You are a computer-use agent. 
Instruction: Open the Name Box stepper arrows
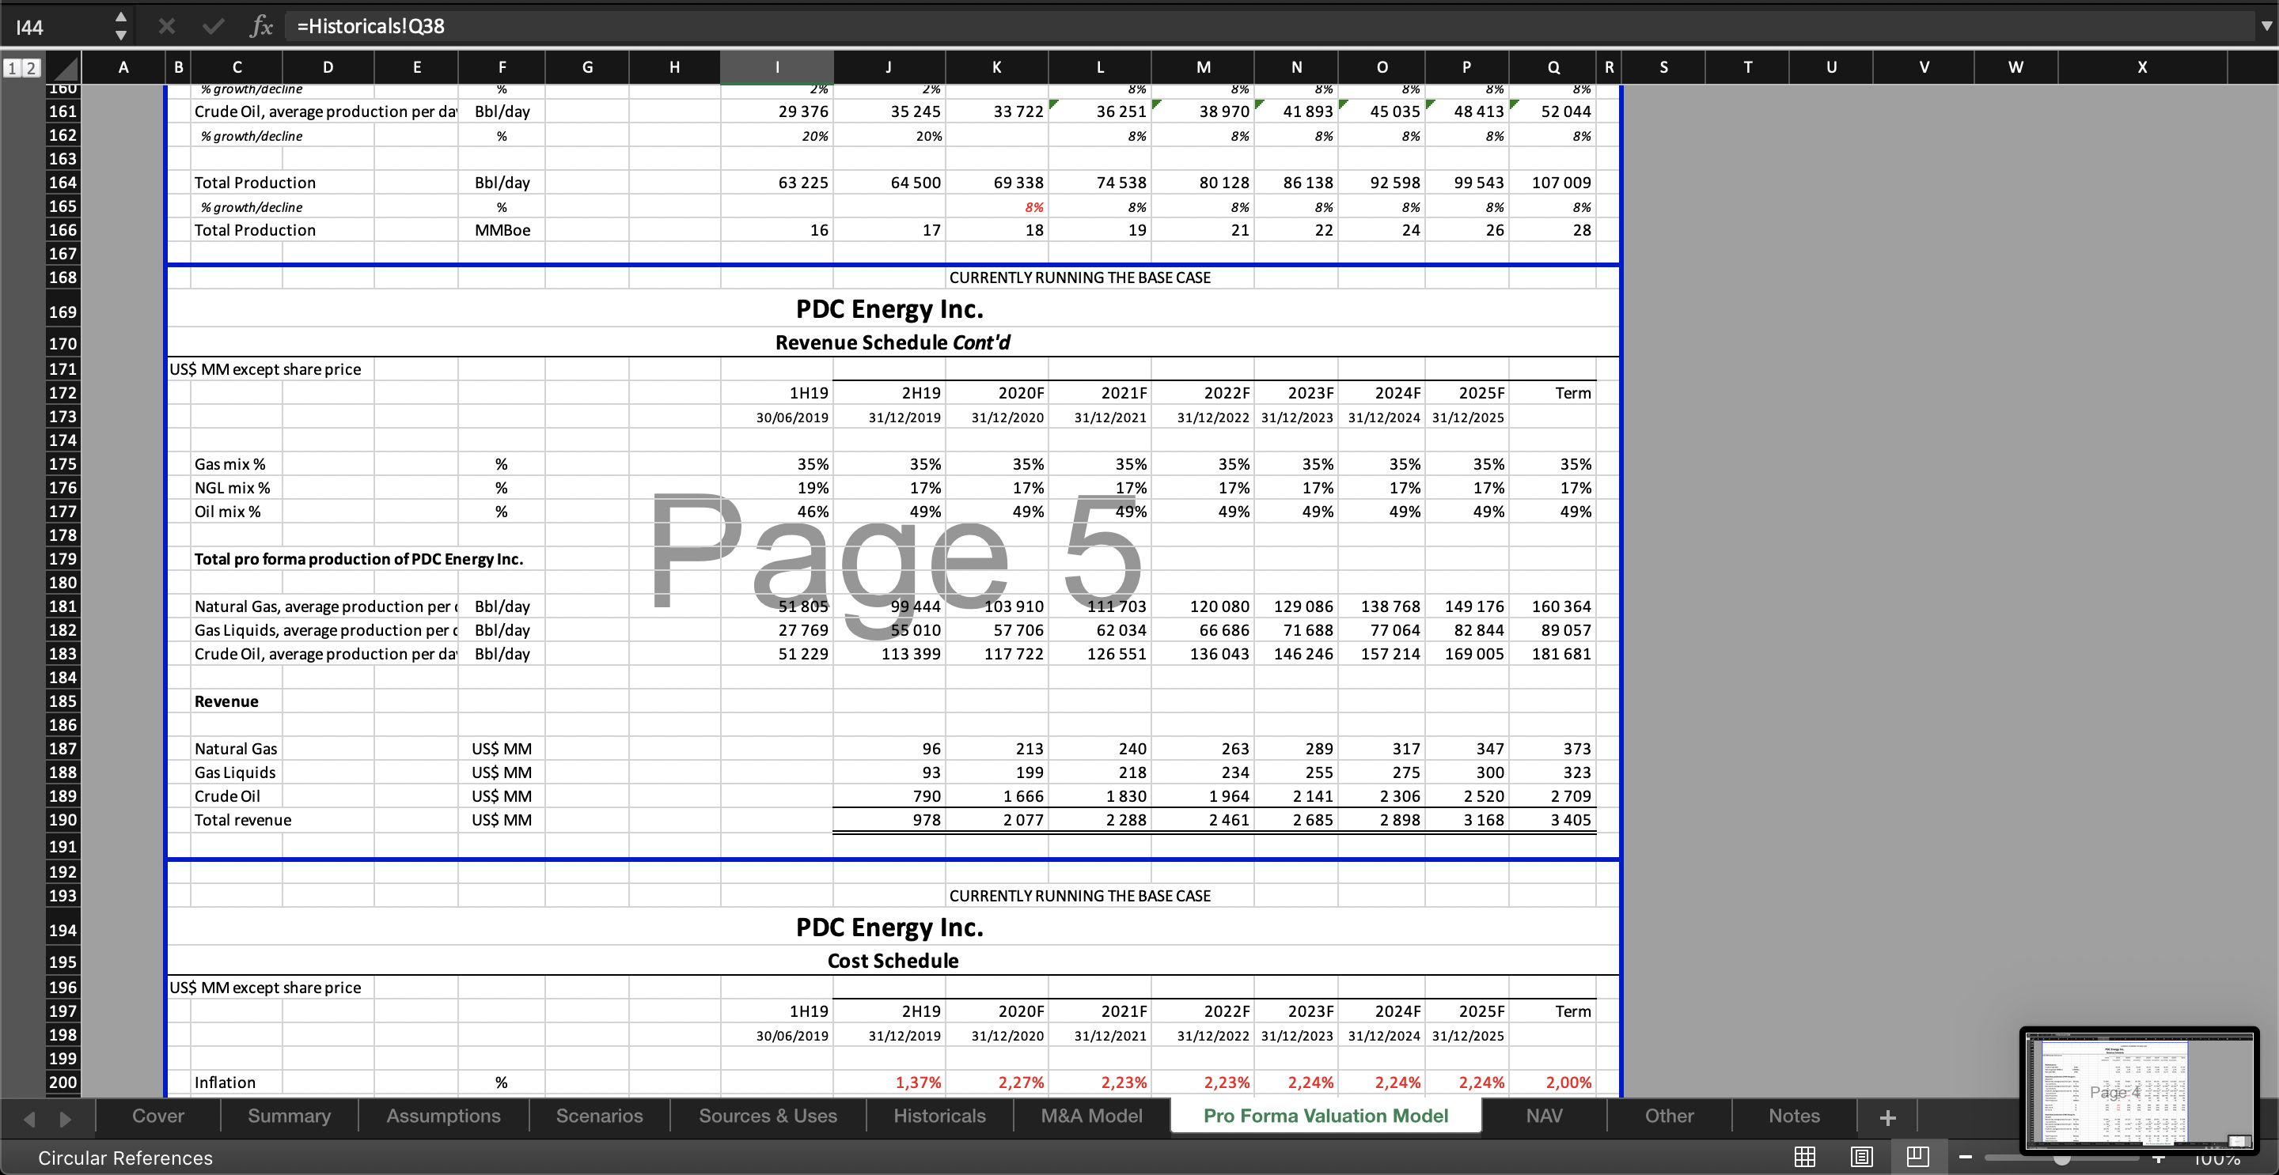click(120, 27)
